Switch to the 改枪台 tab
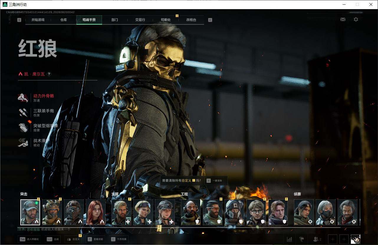378x245 pixels. (x=191, y=20)
